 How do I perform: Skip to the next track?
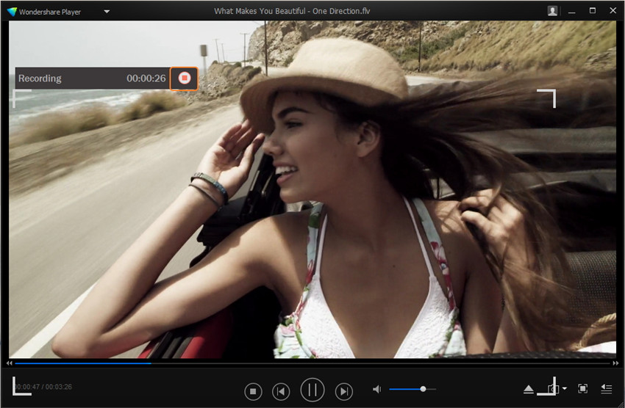(344, 391)
